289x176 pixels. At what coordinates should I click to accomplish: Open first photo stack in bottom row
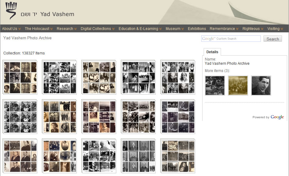click(20, 156)
